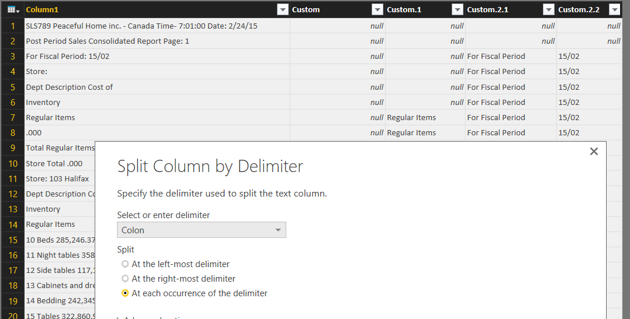Click the table icon in header corner

point(12,9)
